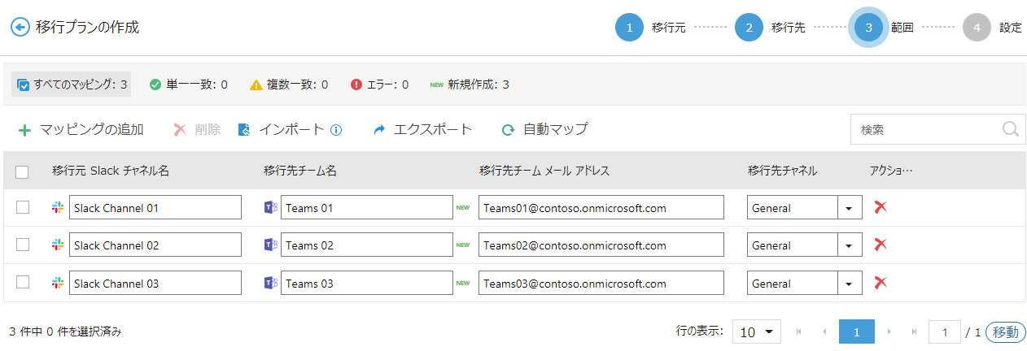Jump to step 4 設定 circle
Screen dimensions: 1027x351
(x=977, y=27)
